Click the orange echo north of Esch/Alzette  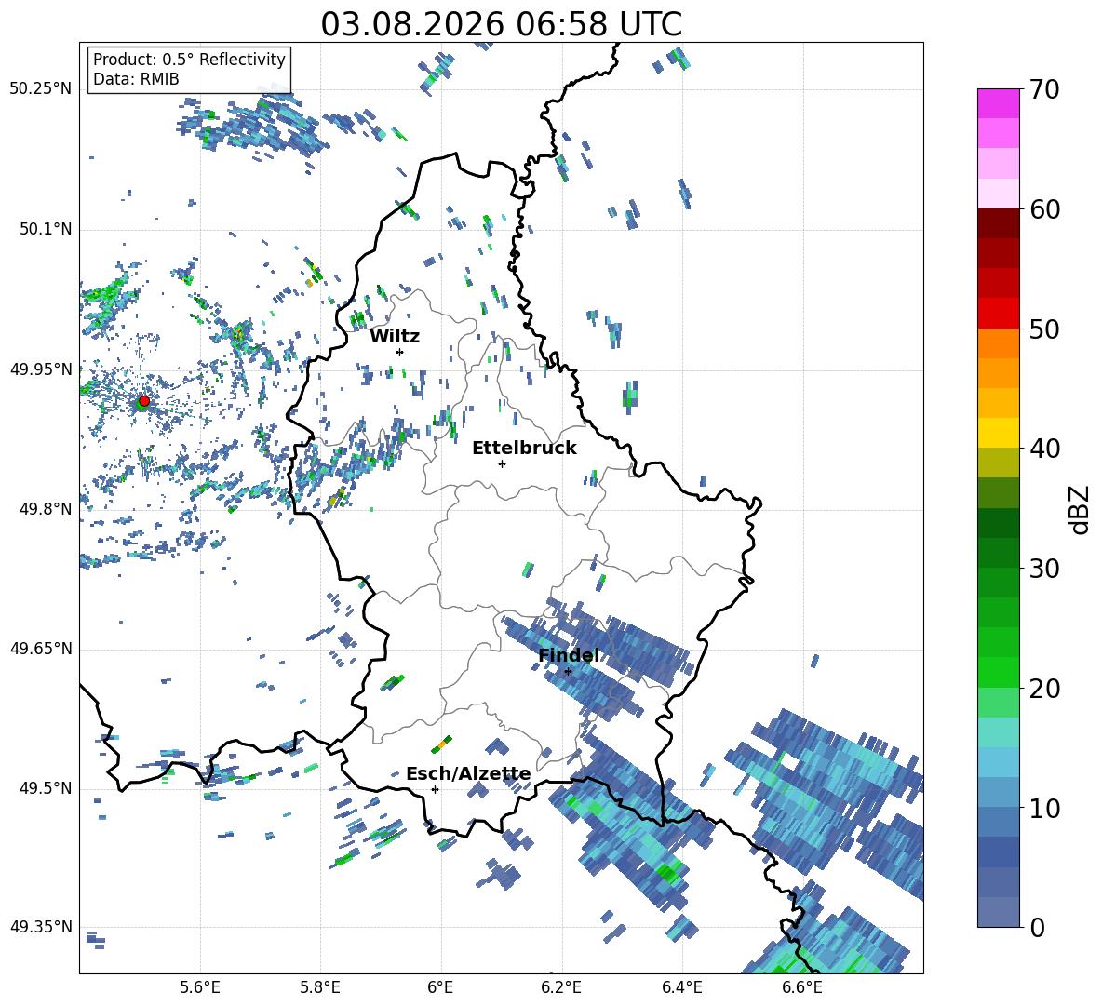pos(442,744)
